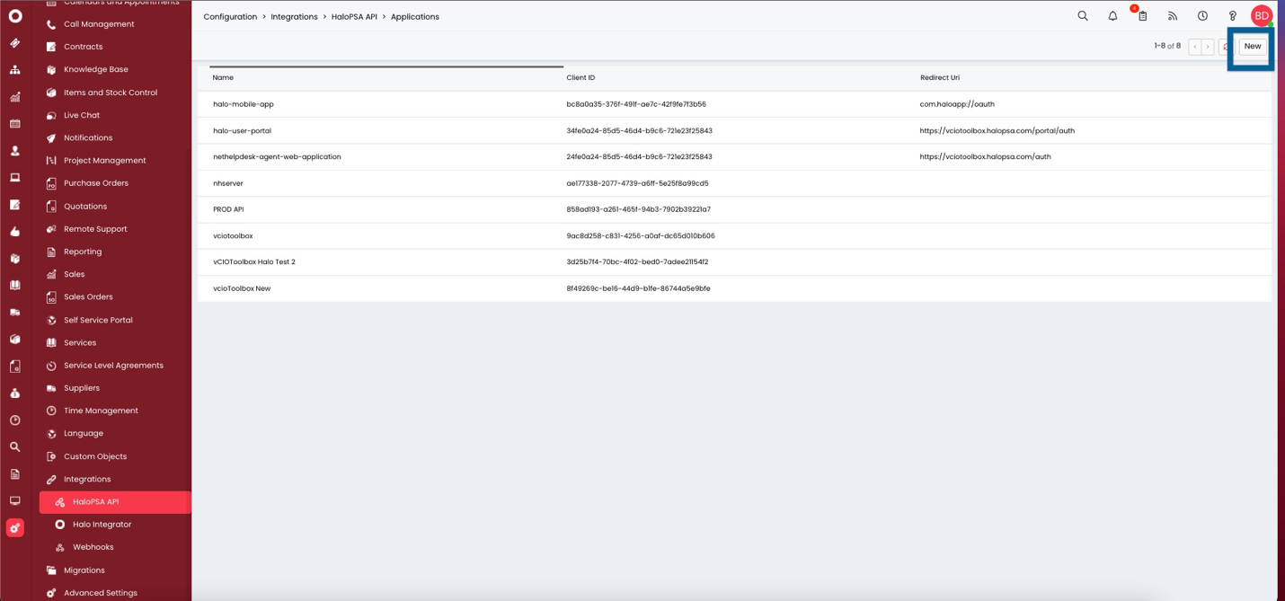
Task: Open the notifications bell icon
Action: 1112,16
